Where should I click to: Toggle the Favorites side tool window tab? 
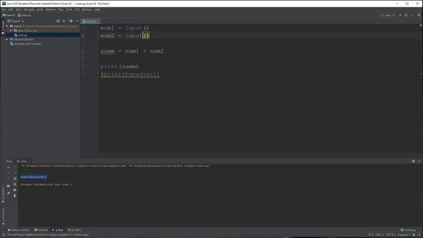(x=3, y=195)
